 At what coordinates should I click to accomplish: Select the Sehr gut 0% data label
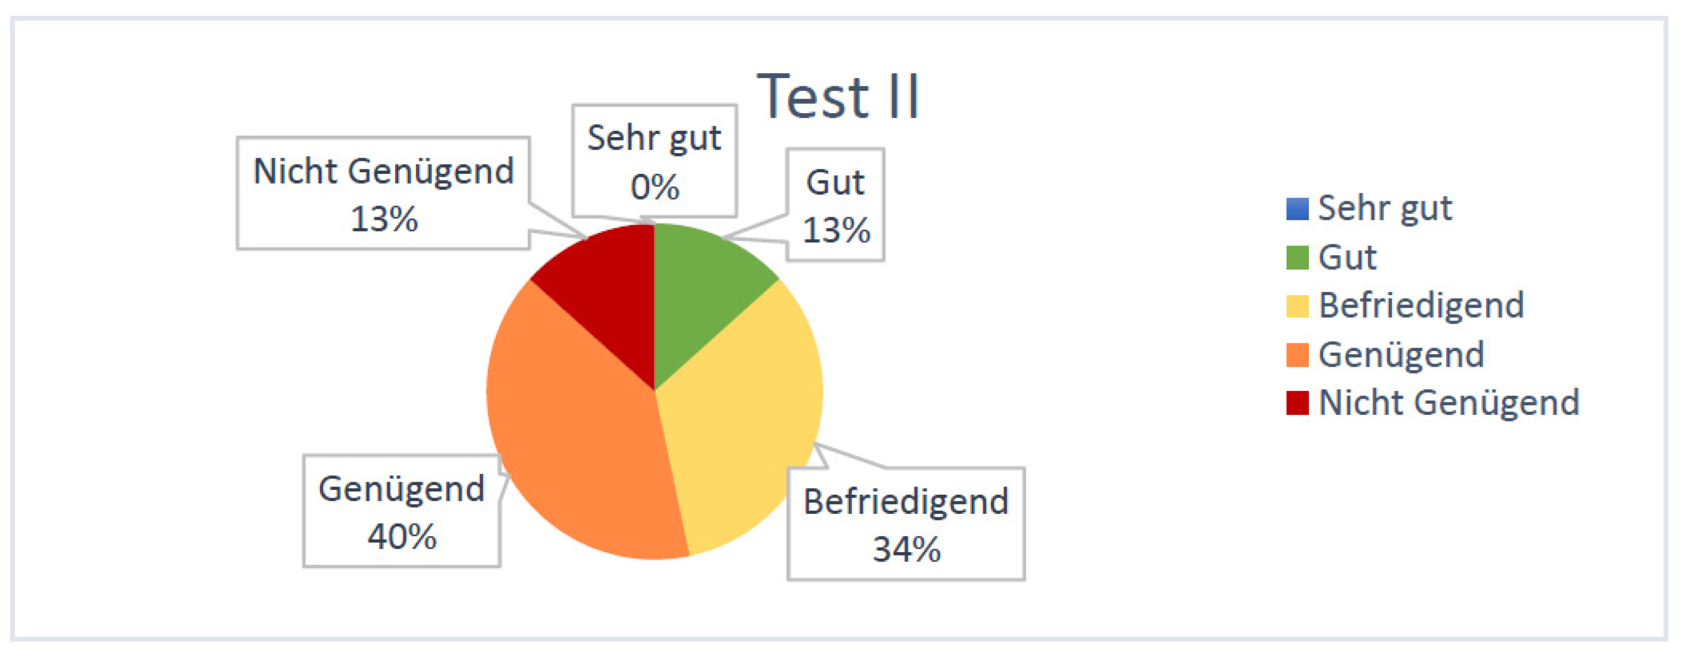[x=654, y=161]
